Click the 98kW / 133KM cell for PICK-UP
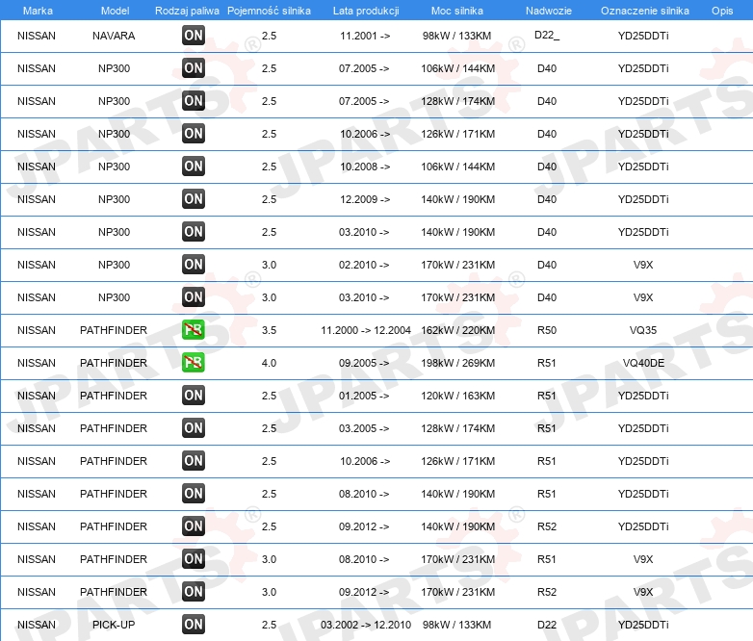Image resolution: width=753 pixels, height=641 pixels. tap(457, 625)
